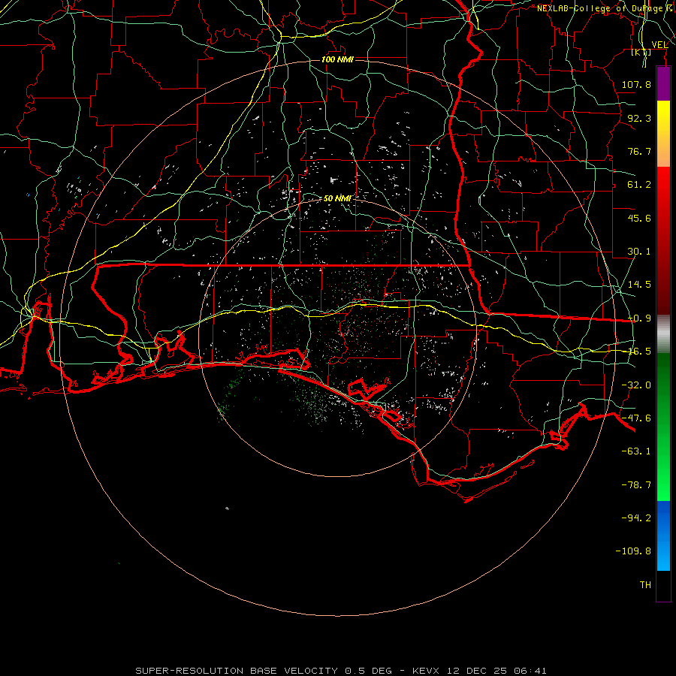
Task: Click the 50 NMI range ring label
Action: (x=337, y=198)
